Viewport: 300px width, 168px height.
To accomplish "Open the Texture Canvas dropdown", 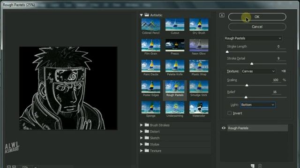I will pyautogui.click(x=258, y=71).
